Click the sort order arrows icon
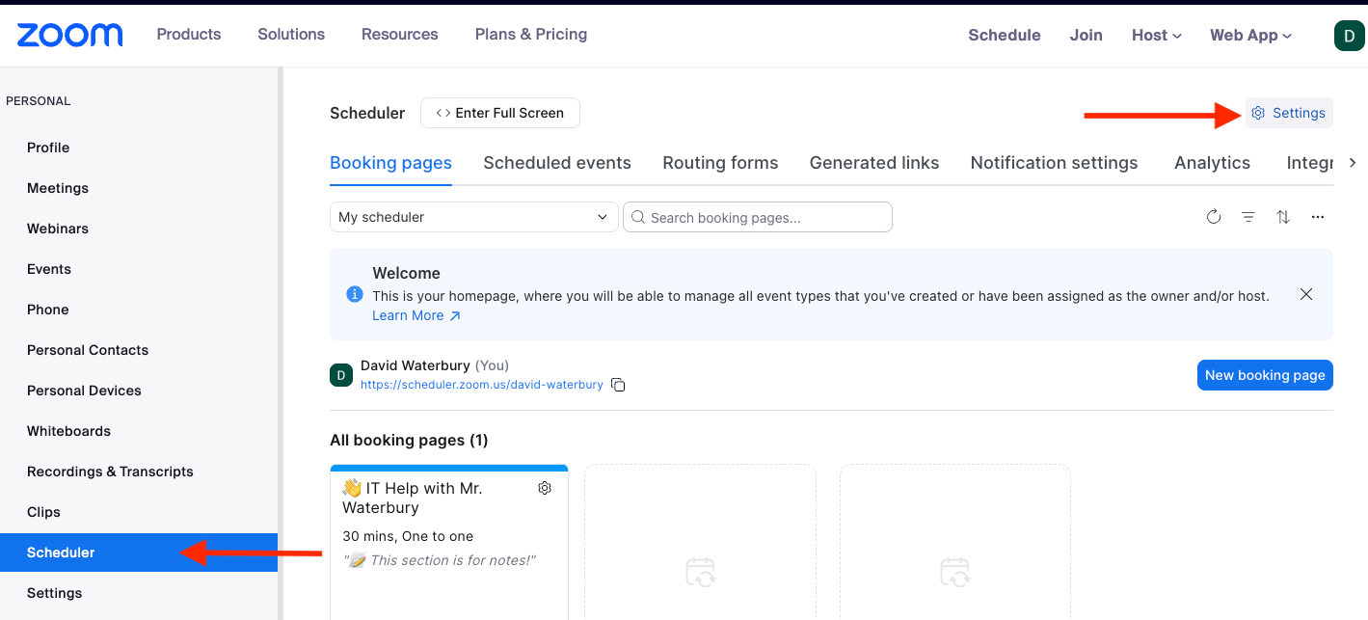This screenshot has width=1368, height=620. [x=1283, y=217]
